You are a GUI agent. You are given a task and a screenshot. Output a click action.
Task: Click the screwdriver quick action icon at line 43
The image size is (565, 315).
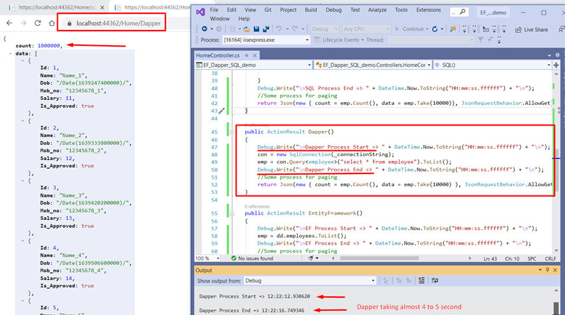(221, 111)
